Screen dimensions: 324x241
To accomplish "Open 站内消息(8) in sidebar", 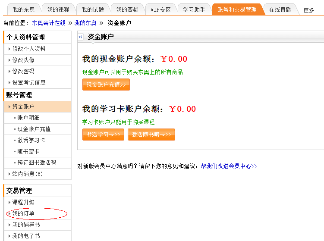I will tap(27, 174).
